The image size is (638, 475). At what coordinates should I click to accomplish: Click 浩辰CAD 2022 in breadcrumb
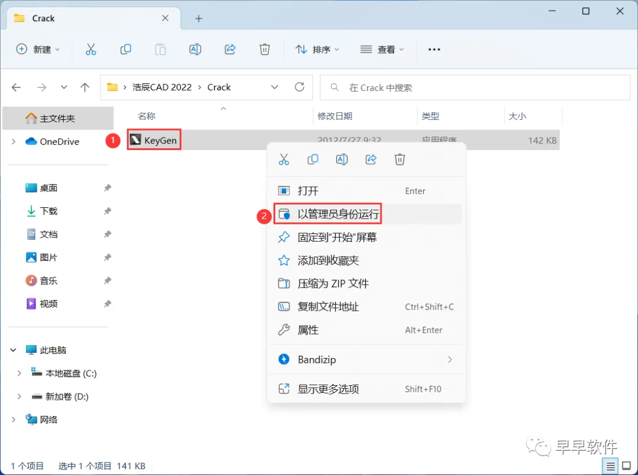tap(162, 87)
